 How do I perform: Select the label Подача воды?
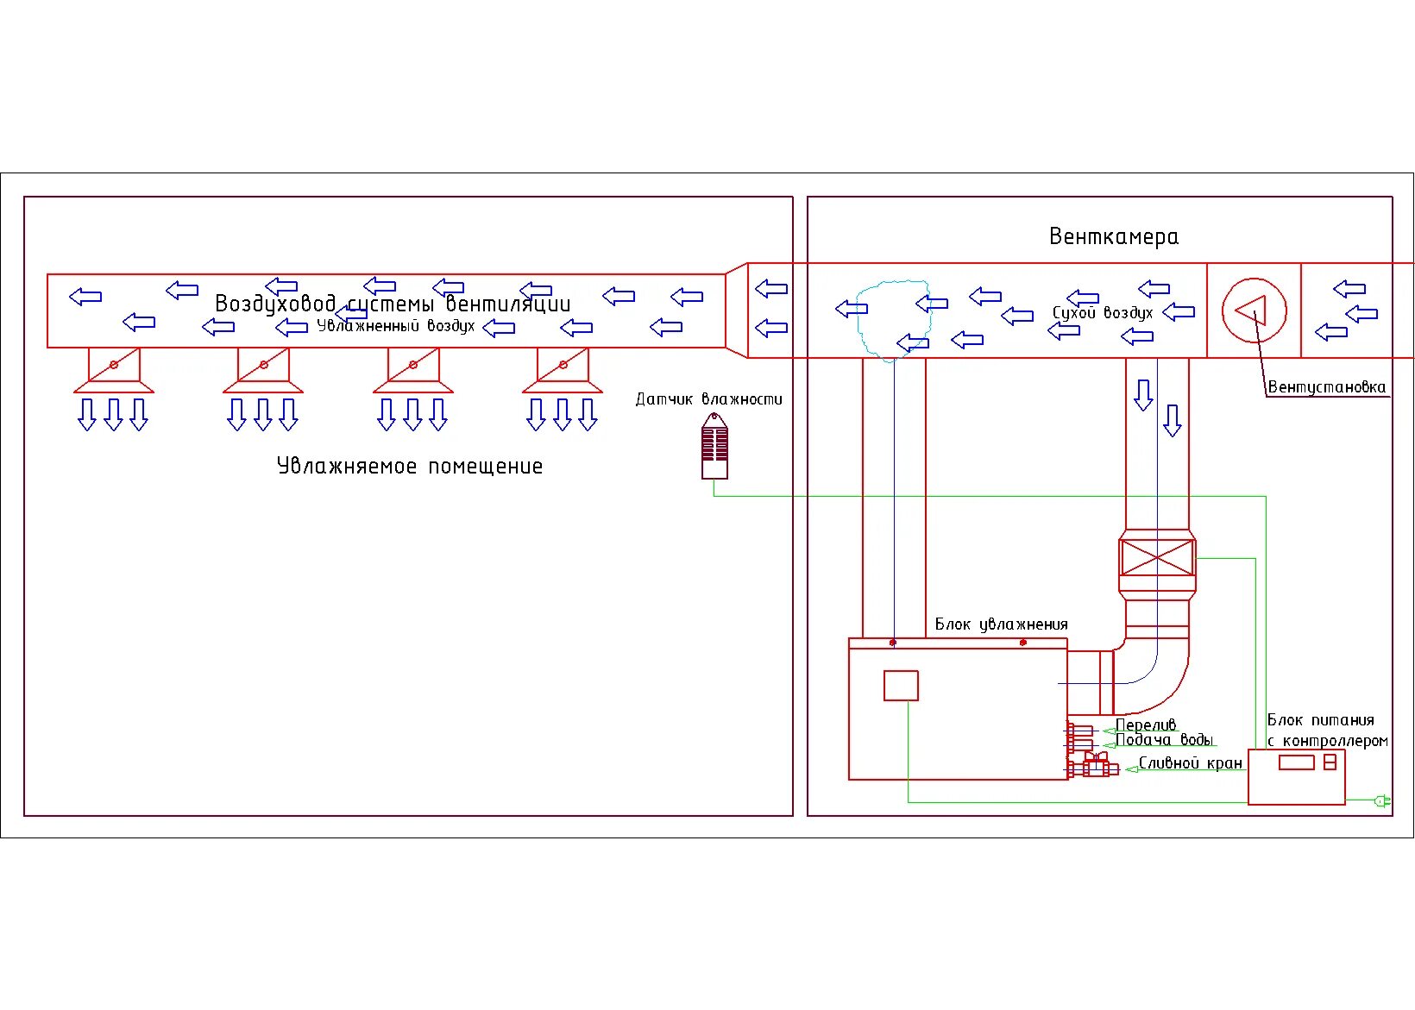point(1164,740)
